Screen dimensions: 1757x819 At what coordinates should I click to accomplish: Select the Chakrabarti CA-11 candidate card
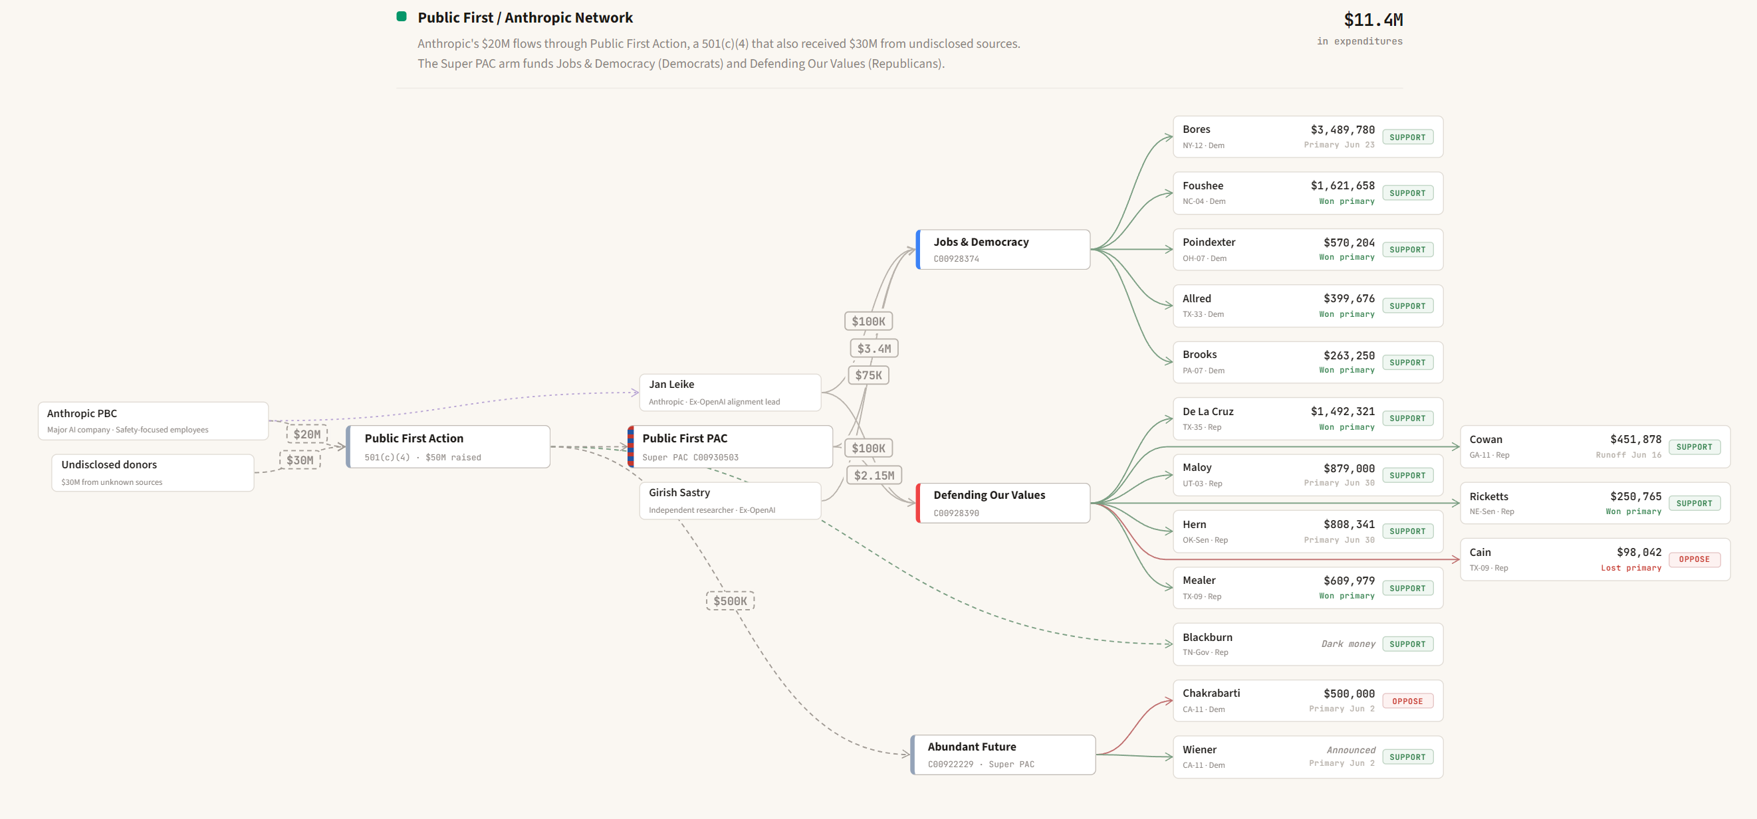coord(1308,701)
